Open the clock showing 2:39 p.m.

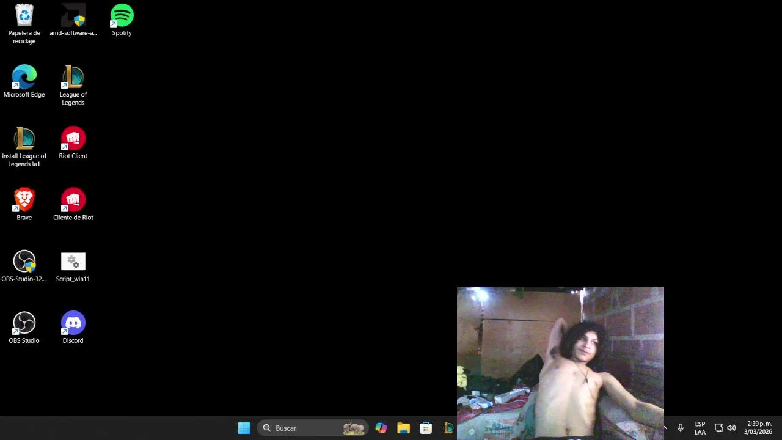(x=759, y=428)
